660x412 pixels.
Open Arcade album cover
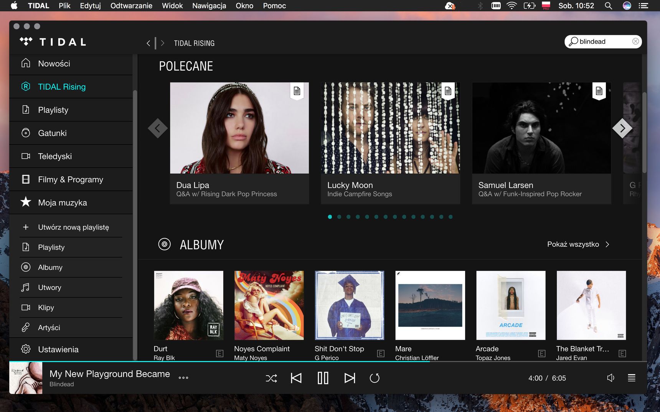point(511,305)
